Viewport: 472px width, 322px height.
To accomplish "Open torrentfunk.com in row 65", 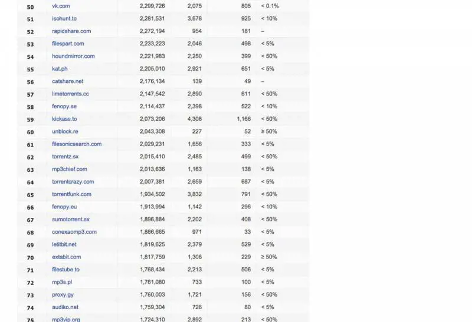I will coord(71,194).
